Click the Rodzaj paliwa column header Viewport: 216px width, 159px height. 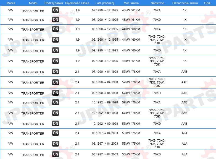click(x=54, y=3)
